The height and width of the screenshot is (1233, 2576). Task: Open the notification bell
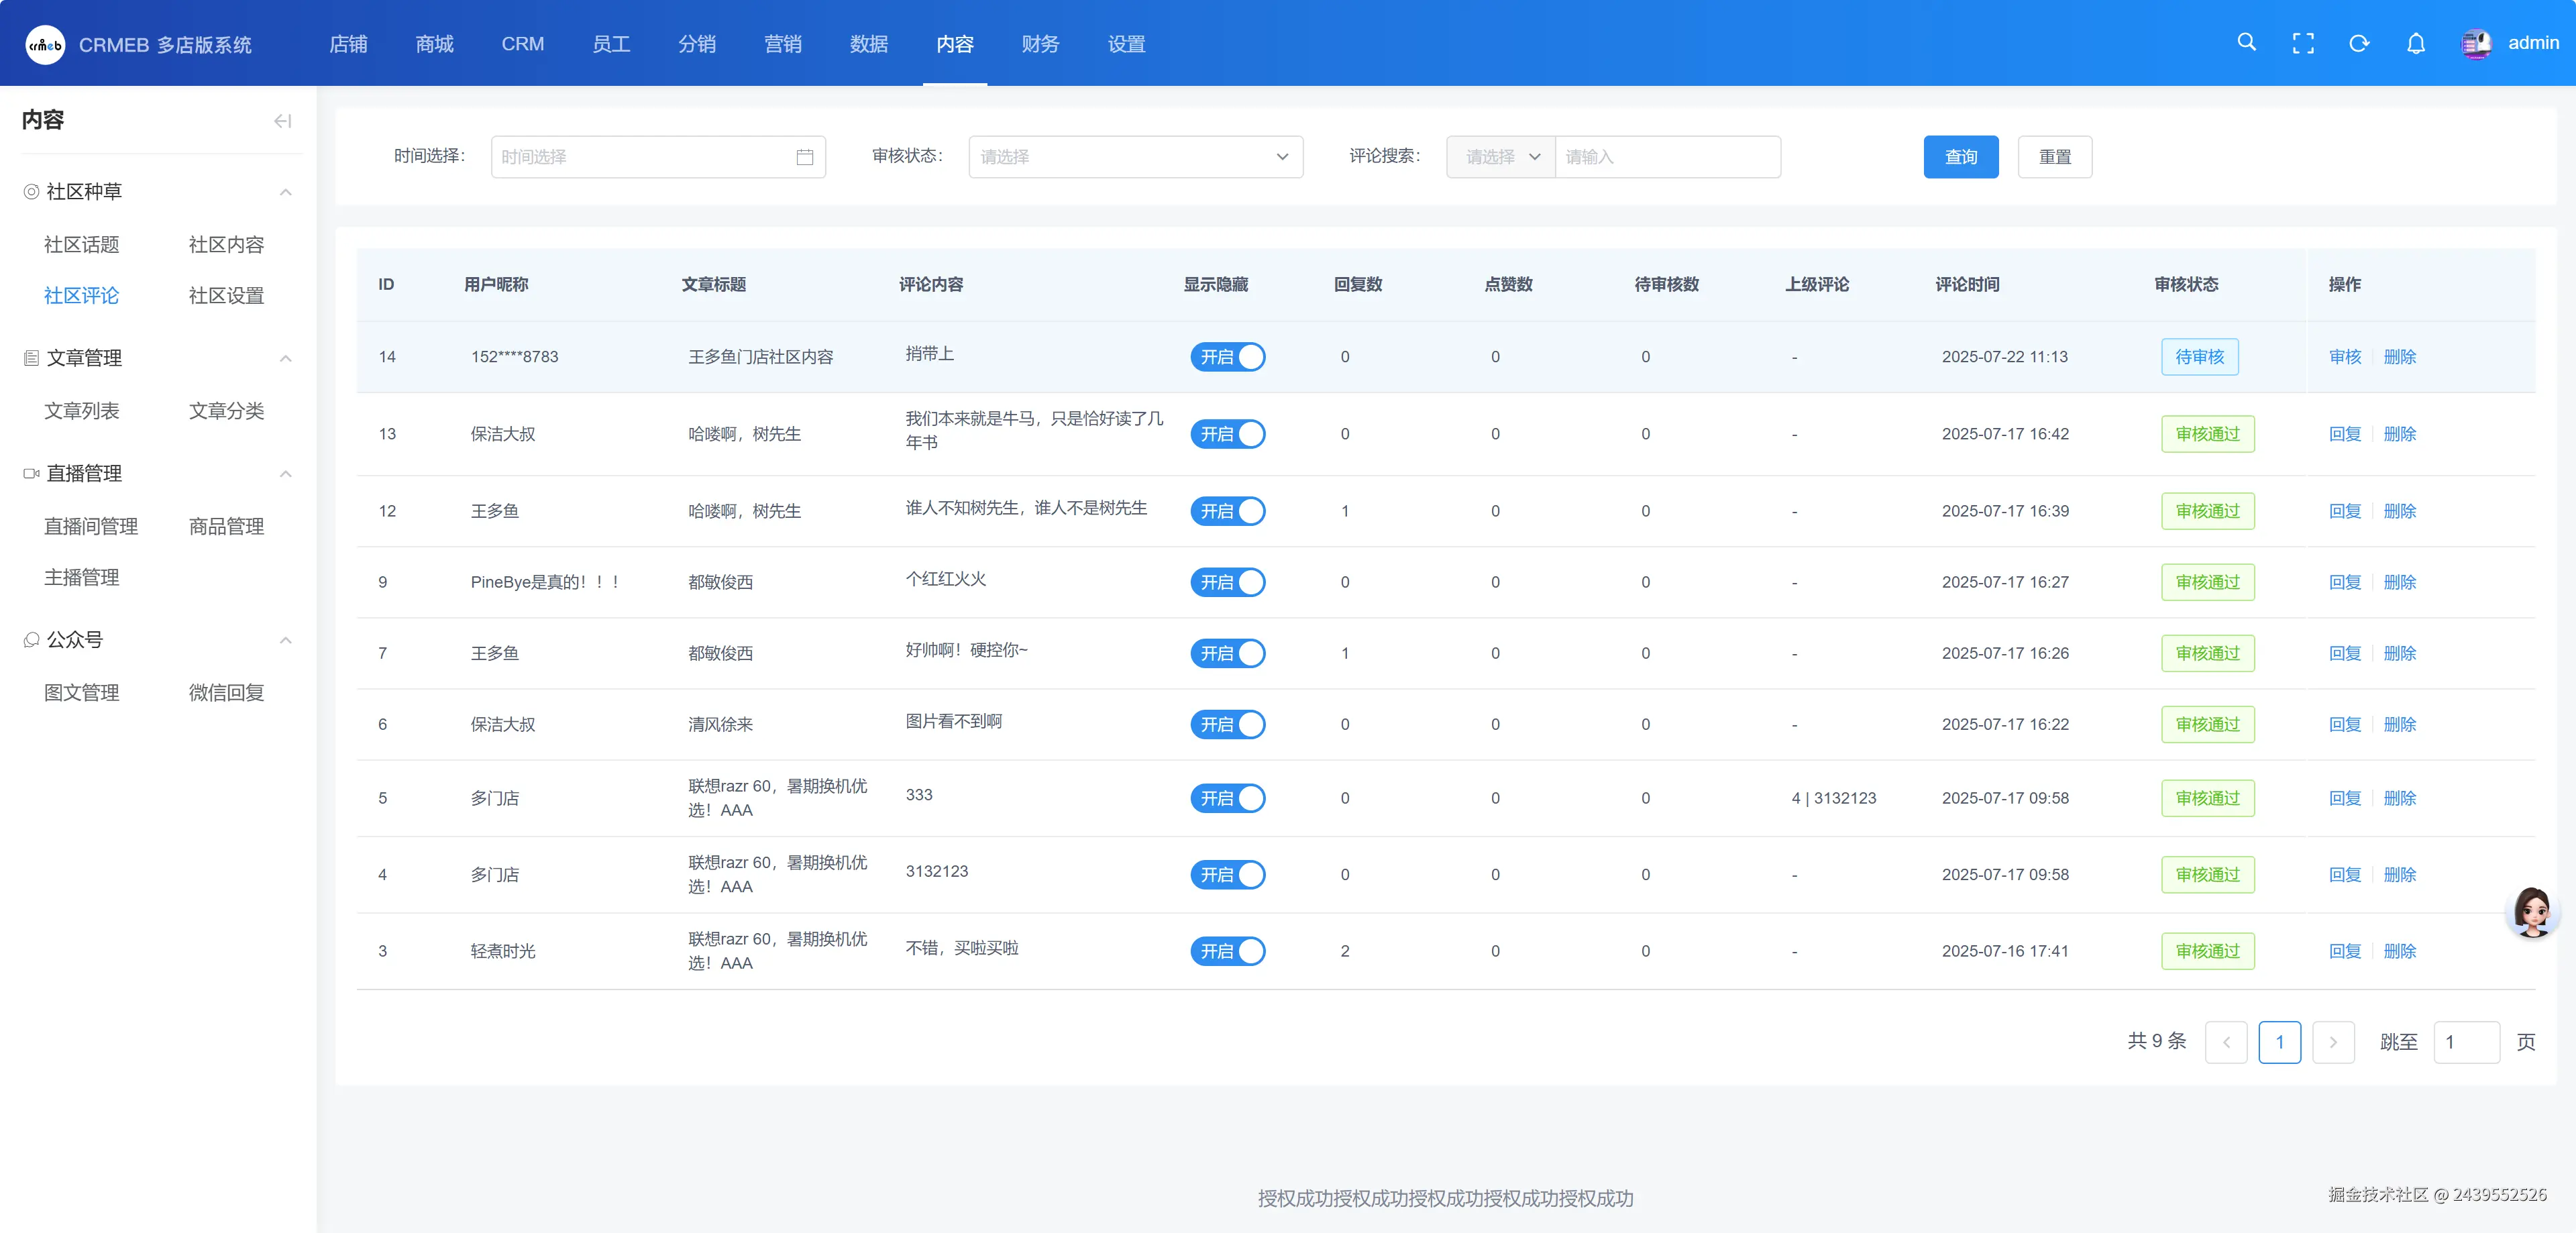[x=2415, y=43]
